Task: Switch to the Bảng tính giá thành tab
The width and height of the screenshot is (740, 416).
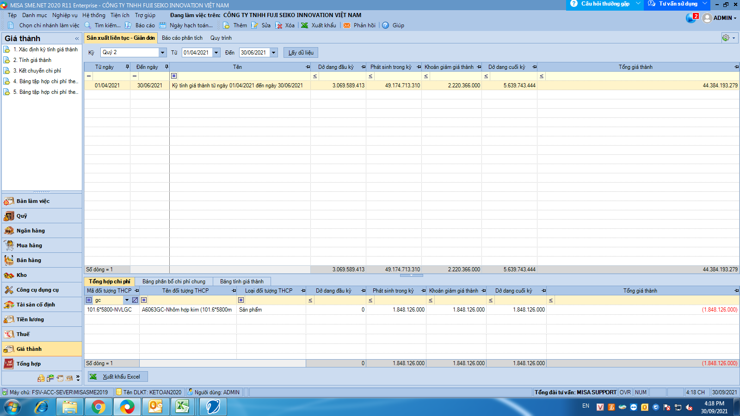Action: pyautogui.click(x=242, y=281)
